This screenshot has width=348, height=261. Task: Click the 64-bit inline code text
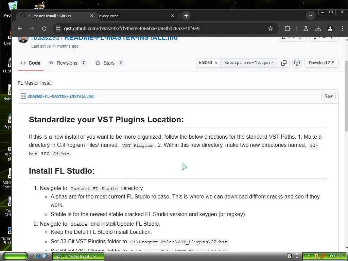[62, 154]
